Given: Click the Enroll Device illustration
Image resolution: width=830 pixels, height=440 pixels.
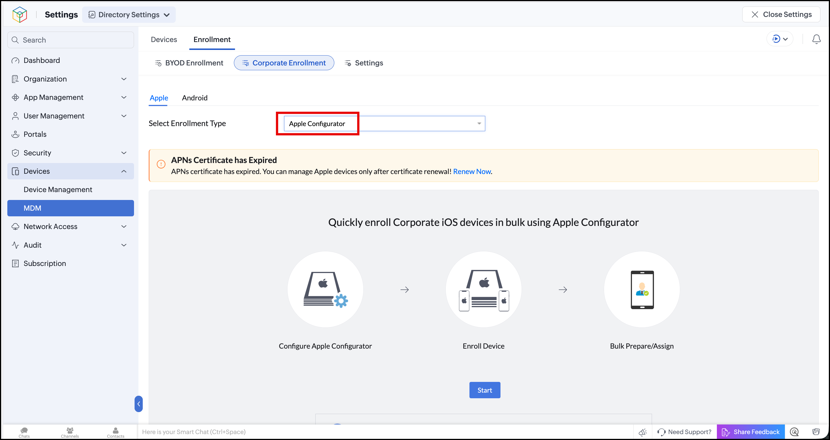Looking at the screenshot, I should click(484, 289).
